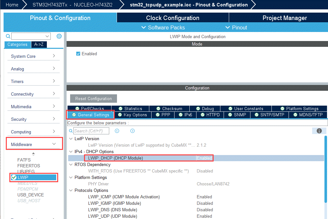
Task: Collapse the LwIP Version section
Action: coord(71,139)
